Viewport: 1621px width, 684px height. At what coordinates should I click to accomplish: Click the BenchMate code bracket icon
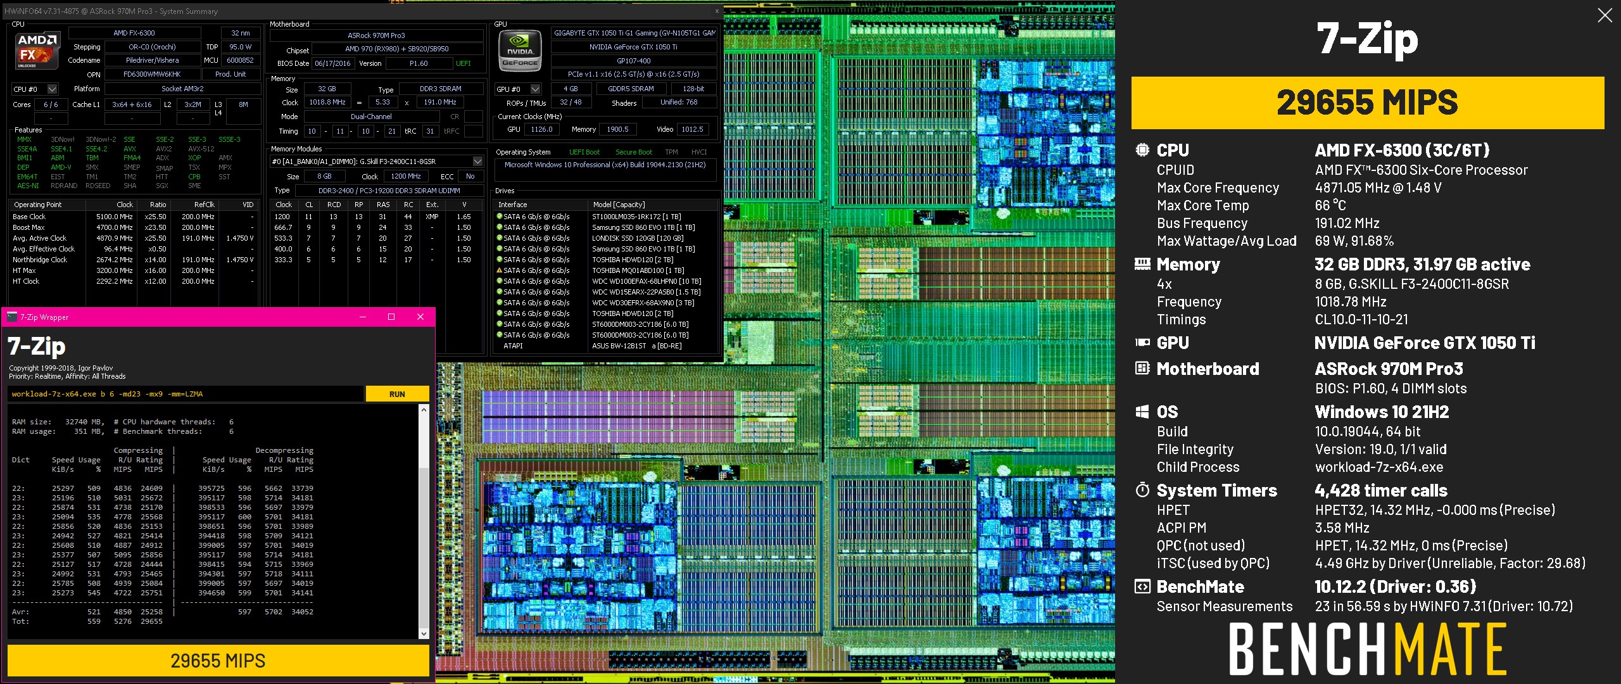click(1142, 586)
